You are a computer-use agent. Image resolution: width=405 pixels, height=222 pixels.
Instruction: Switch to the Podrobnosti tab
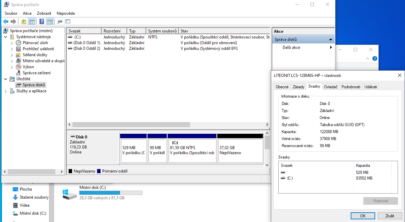(351, 87)
